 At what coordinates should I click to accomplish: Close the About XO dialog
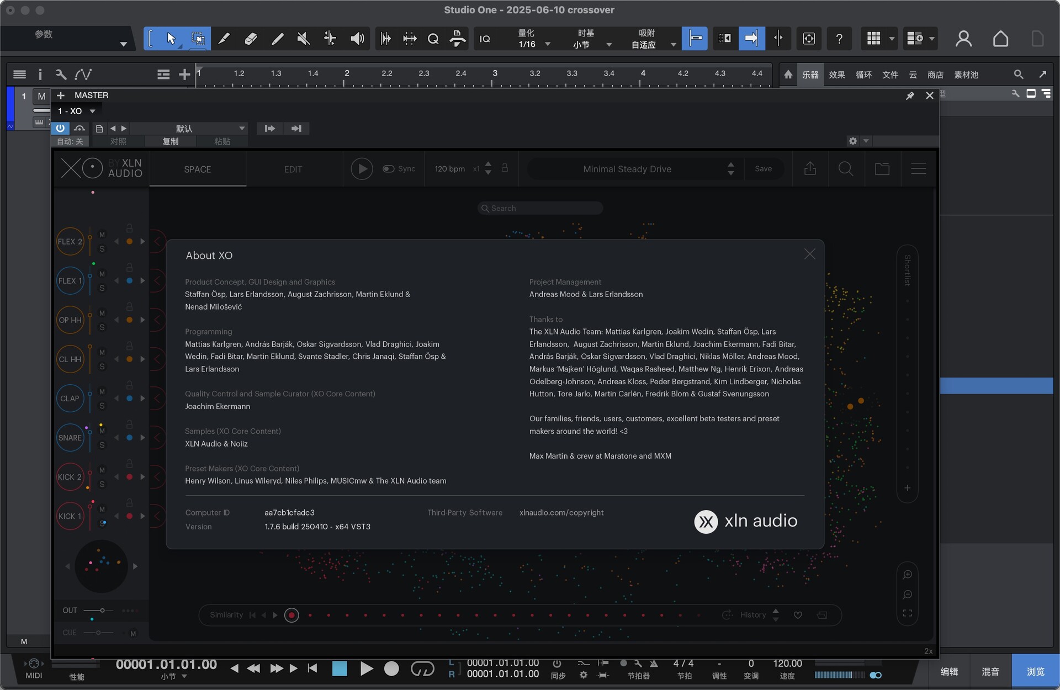click(809, 254)
